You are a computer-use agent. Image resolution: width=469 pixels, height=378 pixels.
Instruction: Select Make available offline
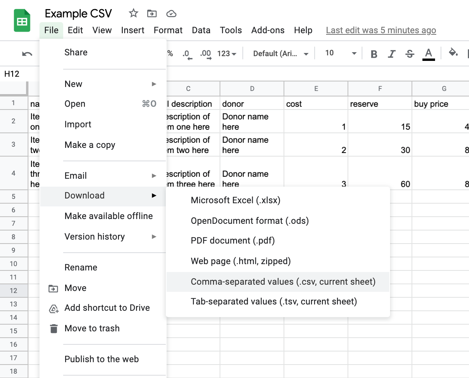(x=103, y=216)
